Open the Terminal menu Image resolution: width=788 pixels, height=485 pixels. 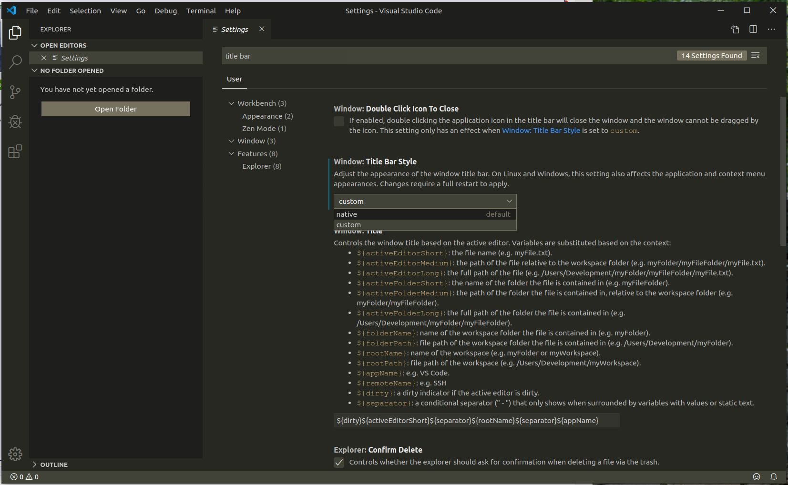(201, 10)
